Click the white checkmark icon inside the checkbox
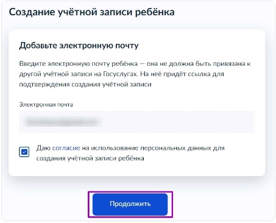 (x=24, y=152)
